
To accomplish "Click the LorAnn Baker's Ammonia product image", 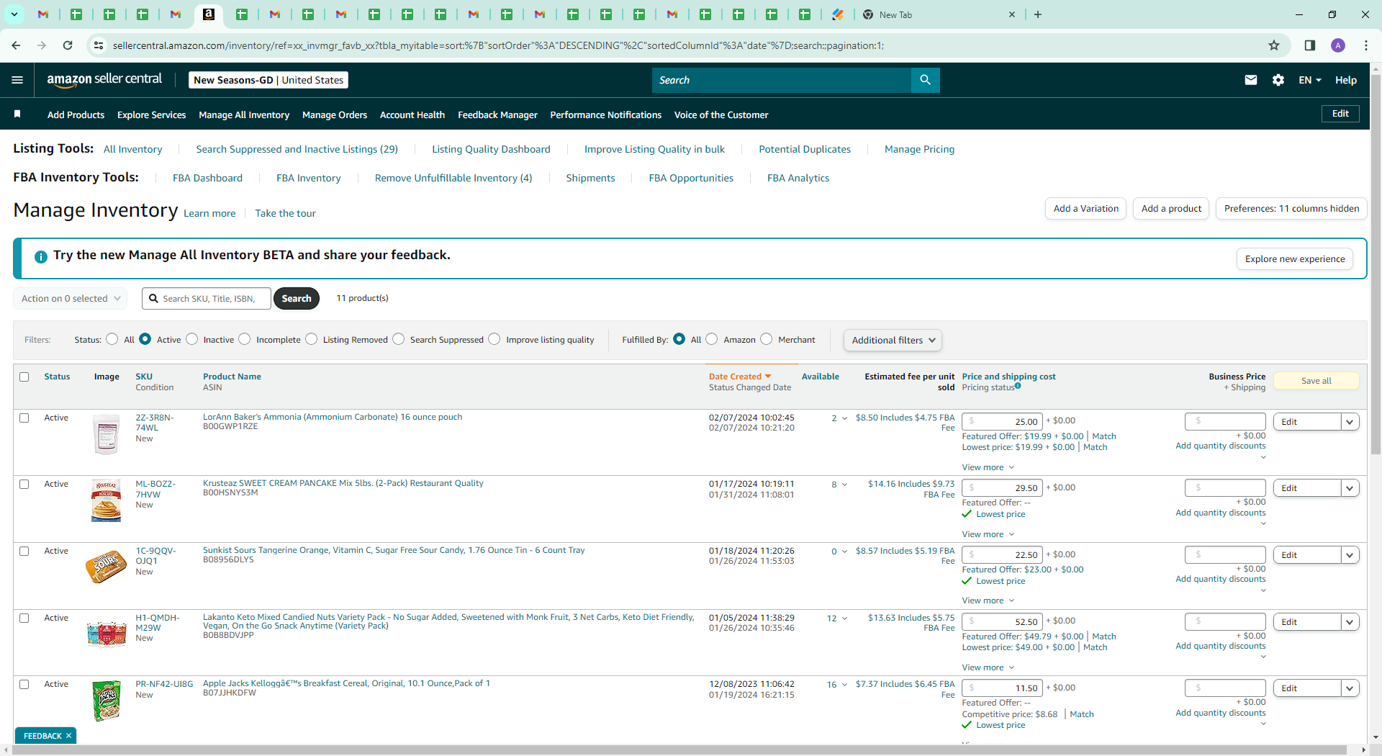I will click(107, 434).
